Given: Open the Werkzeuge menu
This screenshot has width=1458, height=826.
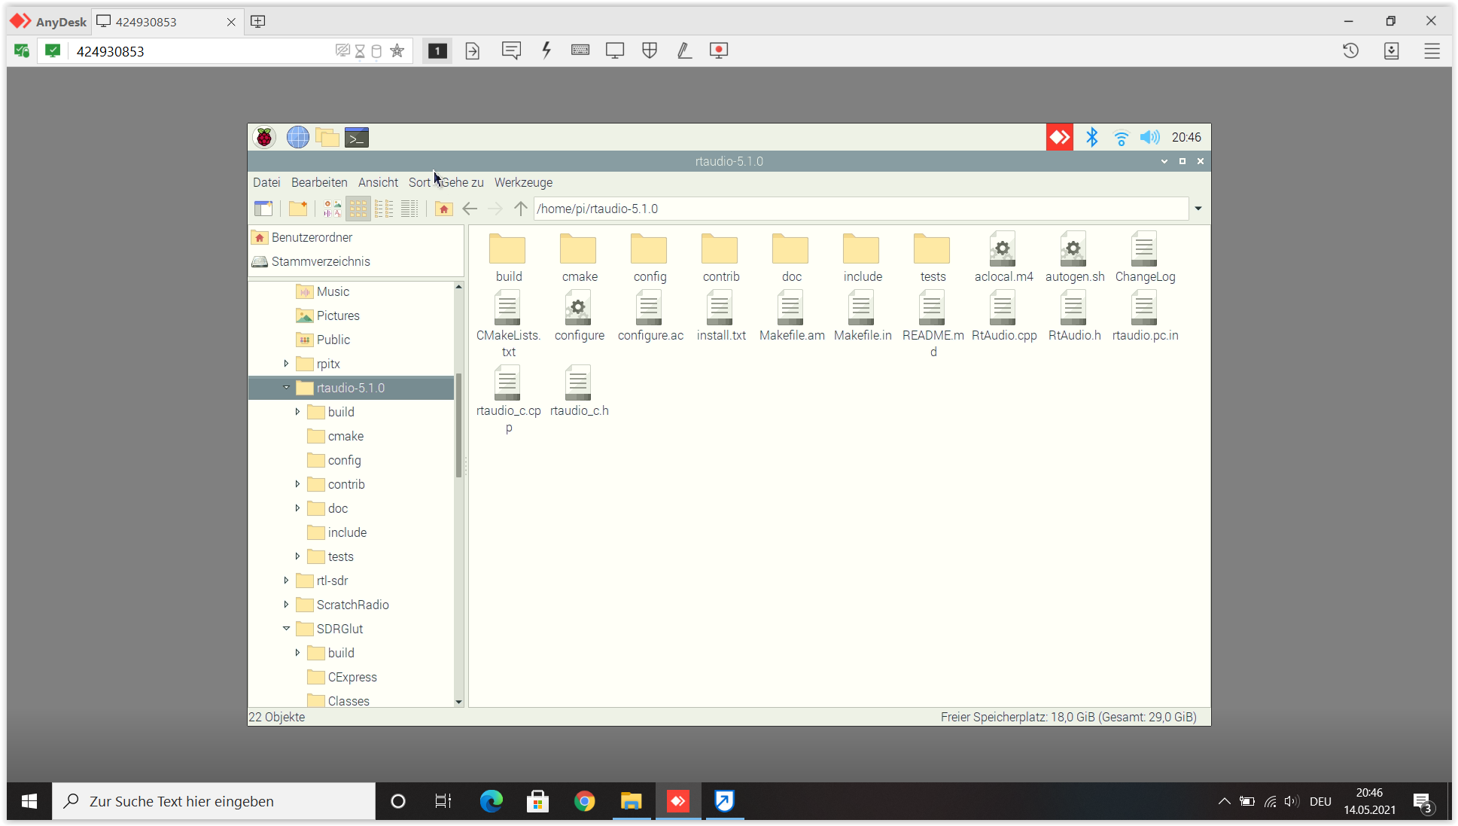Looking at the screenshot, I should tap(523, 182).
